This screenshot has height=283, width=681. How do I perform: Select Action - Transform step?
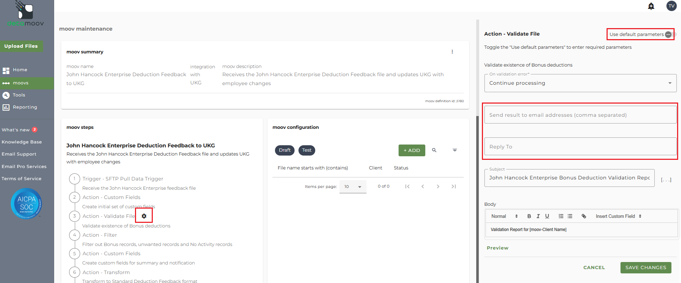pos(106,272)
